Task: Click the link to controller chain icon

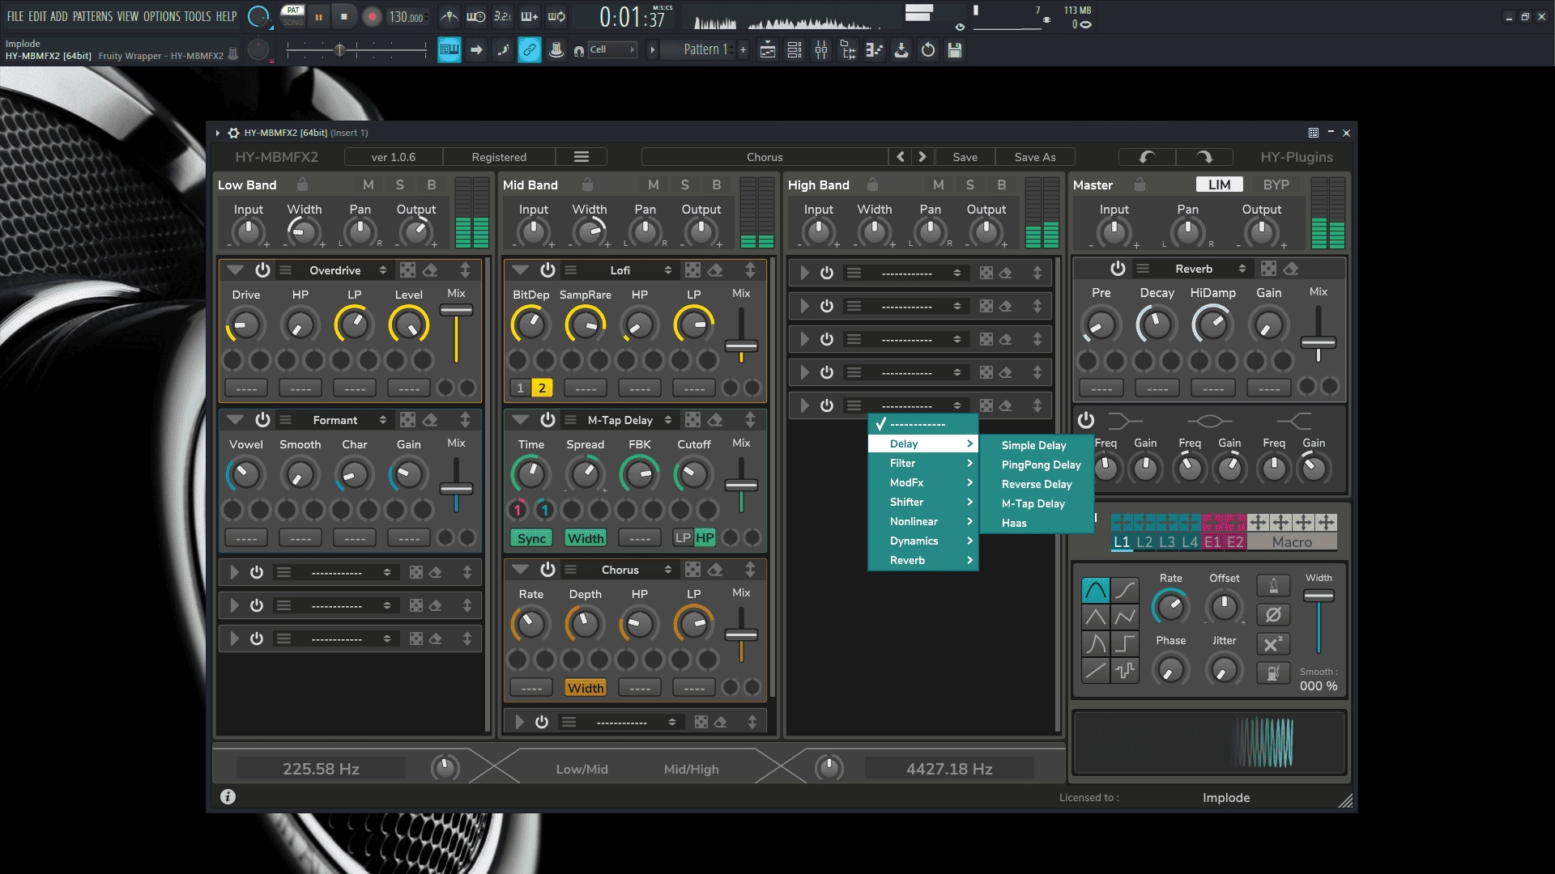Action: 530,50
